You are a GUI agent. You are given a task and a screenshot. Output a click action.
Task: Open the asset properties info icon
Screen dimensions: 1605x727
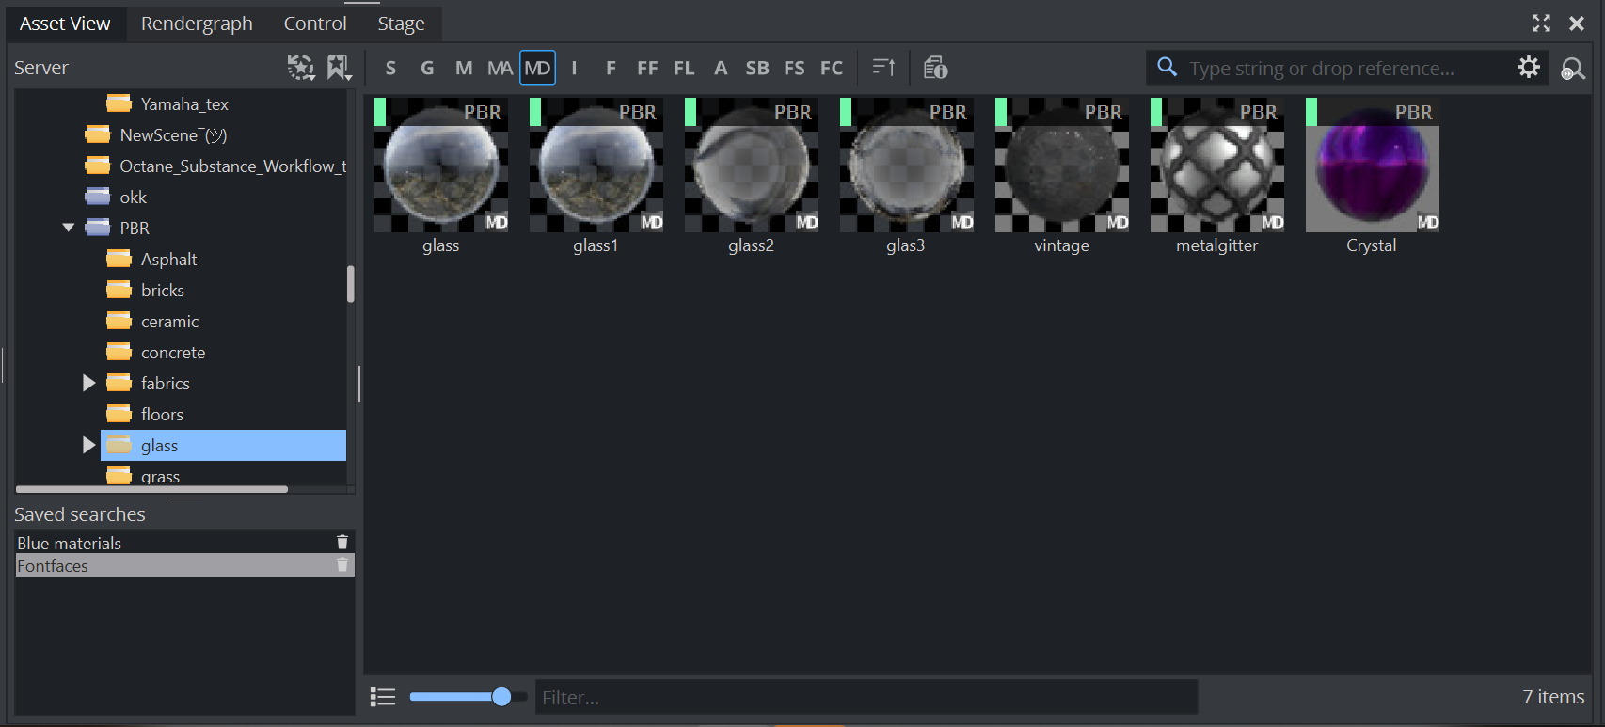coord(935,68)
